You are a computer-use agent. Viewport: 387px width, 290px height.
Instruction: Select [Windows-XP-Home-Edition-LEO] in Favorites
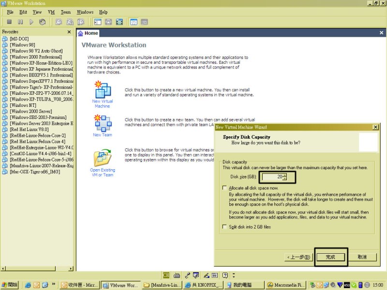pos(41,63)
